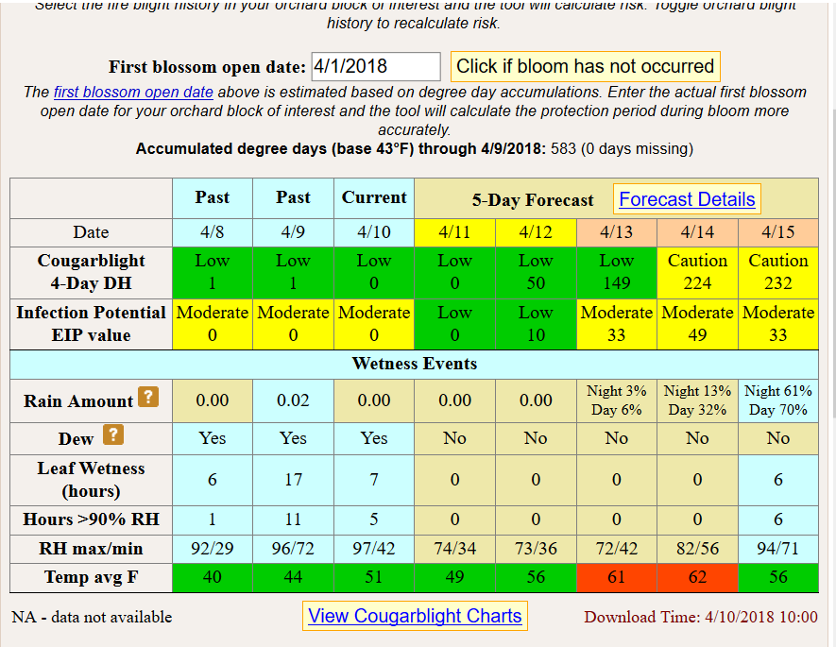Screen dimensions: 836x647
Task: Select the yellow 4/11 date header cell
Action: click(454, 232)
